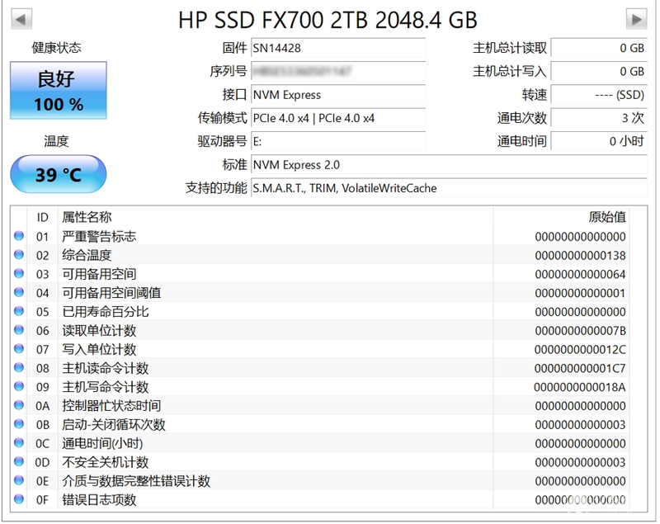Select the 主机读命令计数 attribute row

coord(320,368)
